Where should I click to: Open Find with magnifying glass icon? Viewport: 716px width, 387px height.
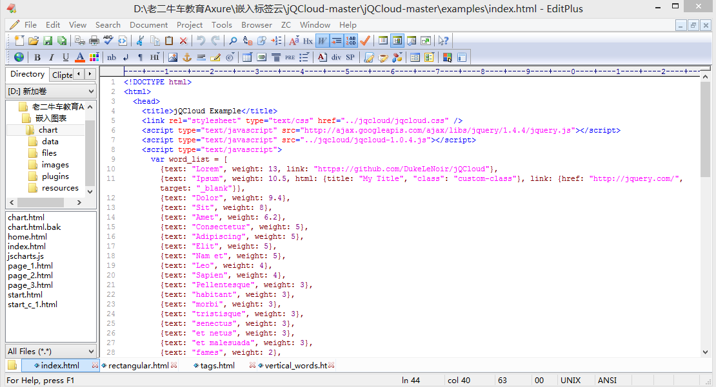click(233, 41)
